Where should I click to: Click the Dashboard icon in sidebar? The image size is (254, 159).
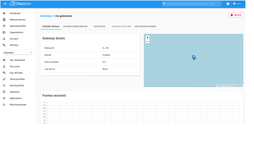coord(4,13)
